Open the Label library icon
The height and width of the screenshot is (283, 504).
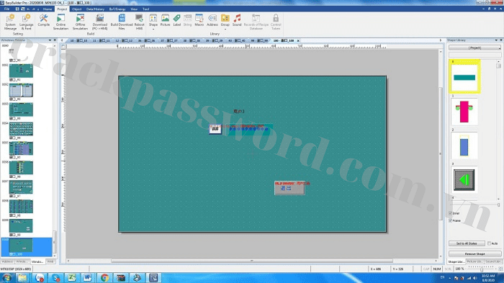point(177,20)
